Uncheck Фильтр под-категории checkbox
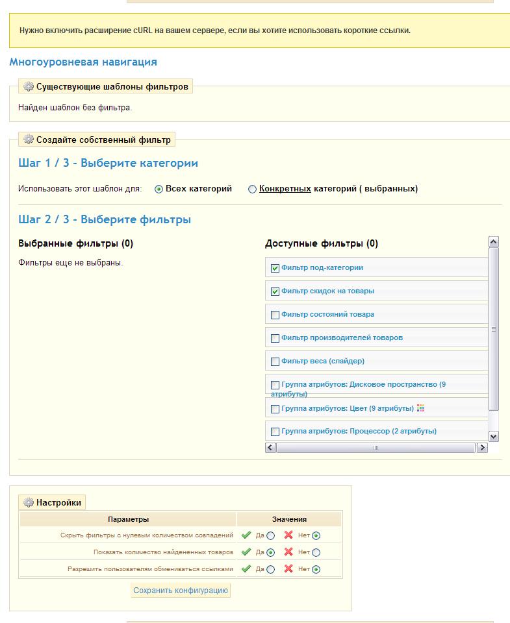Viewport: 510px width, 623px height. 275,268
